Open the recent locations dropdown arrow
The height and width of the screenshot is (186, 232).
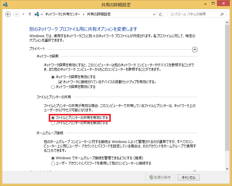click(23, 14)
